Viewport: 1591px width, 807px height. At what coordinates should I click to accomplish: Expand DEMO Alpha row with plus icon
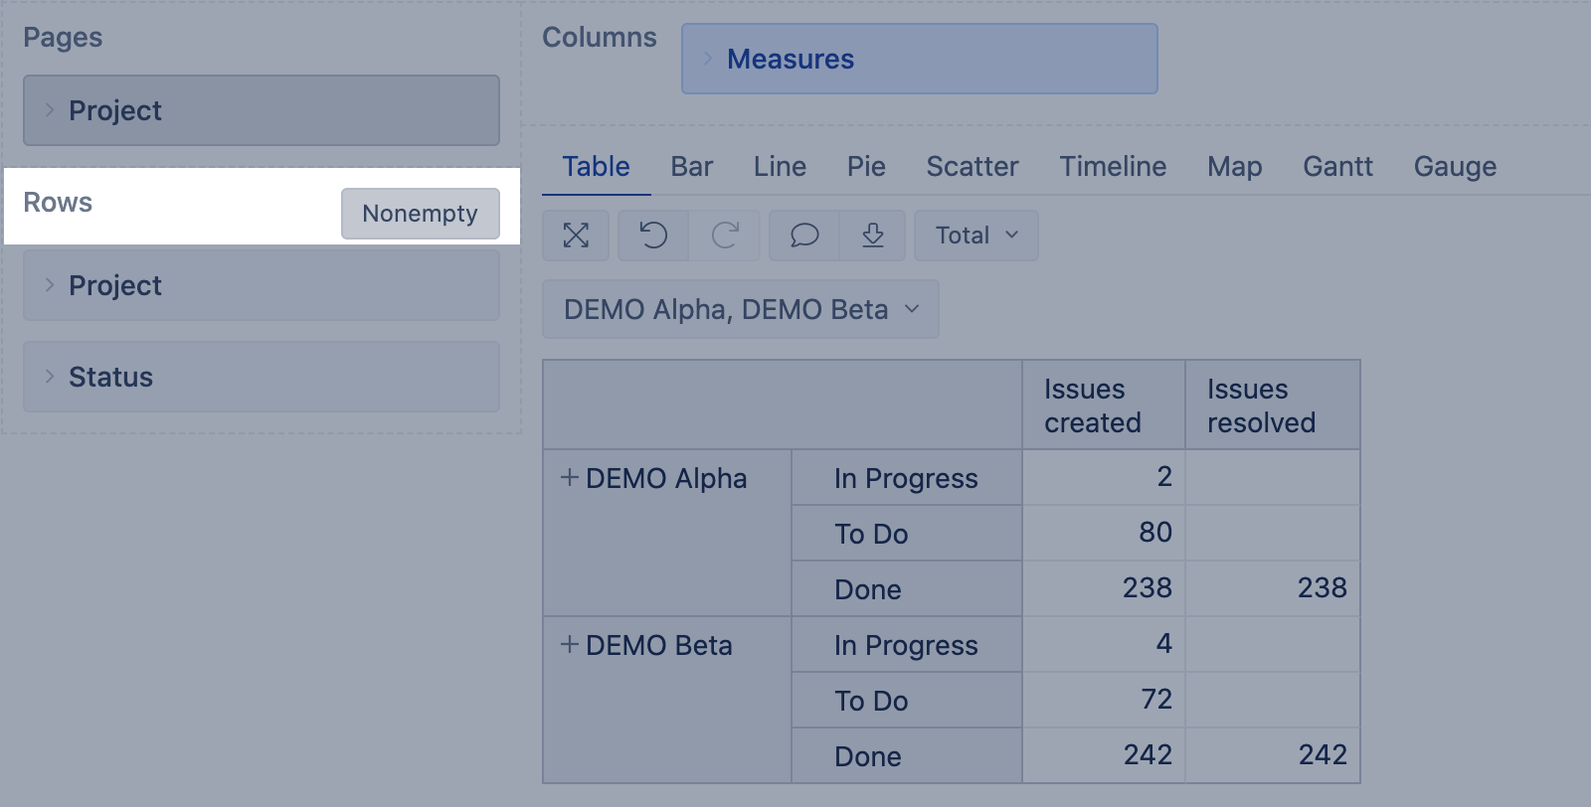(570, 478)
